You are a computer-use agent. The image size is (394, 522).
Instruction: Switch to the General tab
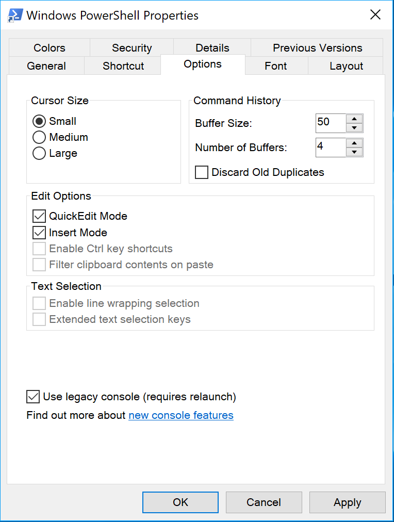46,66
